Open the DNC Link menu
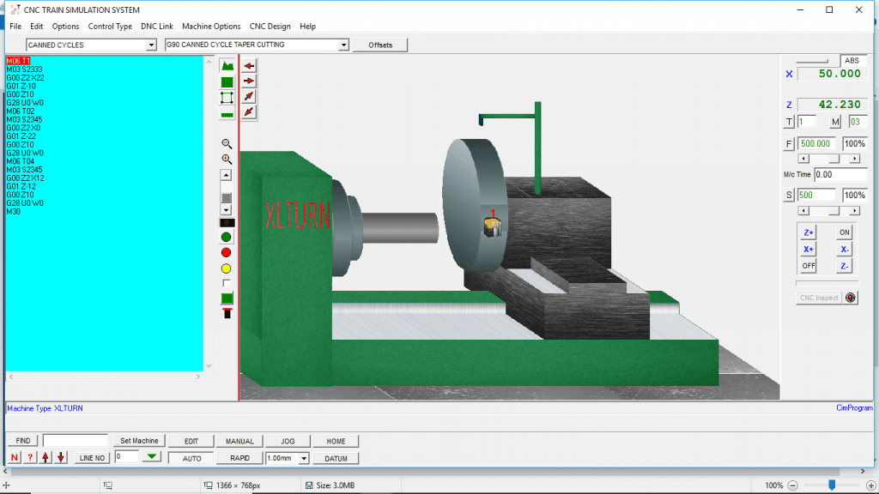879x494 pixels. point(157,26)
